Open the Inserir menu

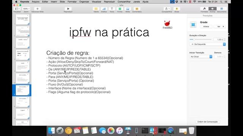54,2
